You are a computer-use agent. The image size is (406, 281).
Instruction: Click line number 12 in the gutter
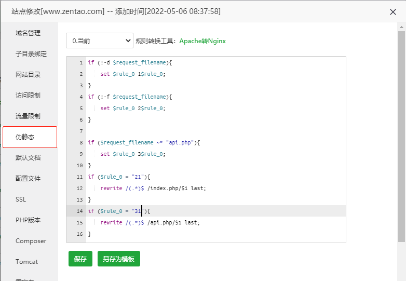click(79, 188)
